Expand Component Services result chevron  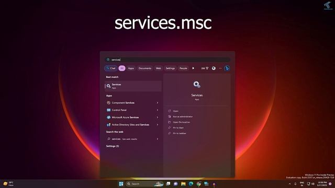[158, 103]
